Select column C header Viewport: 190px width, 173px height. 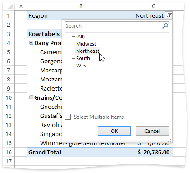(154, 6)
